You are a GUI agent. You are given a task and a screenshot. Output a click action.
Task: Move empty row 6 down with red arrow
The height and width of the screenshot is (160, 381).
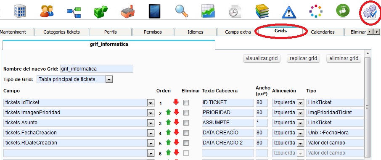click(176, 152)
